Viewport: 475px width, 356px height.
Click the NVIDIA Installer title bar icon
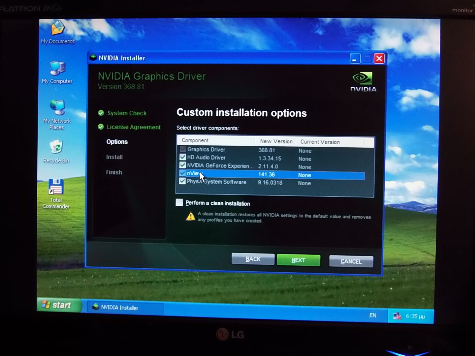coord(93,57)
